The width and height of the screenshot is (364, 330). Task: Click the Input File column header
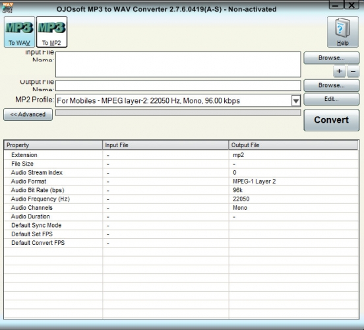(166, 145)
